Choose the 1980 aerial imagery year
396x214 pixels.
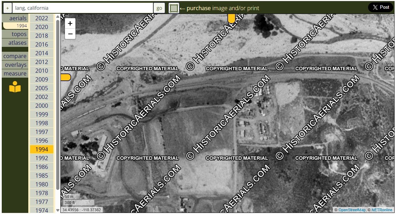pyautogui.click(x=42, y=184)
